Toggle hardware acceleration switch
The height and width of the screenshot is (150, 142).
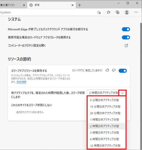click(126, 37)
